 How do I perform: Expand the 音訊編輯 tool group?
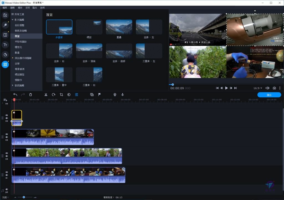(12, 85)
